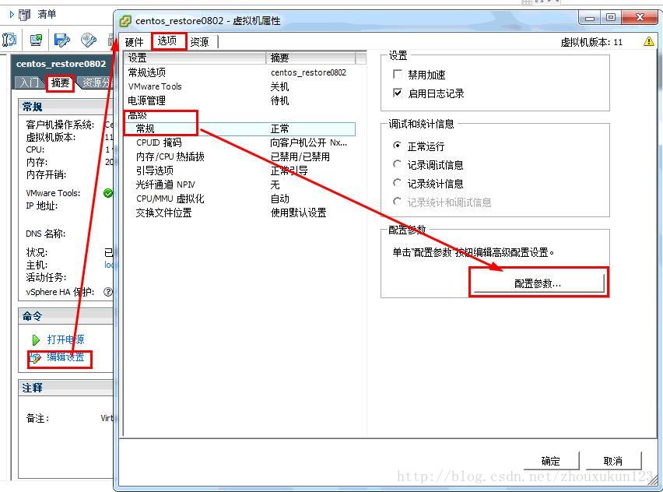663x492 pixels.
Task: Click the 编辑设置 edit icon
Action: point(36,357)
